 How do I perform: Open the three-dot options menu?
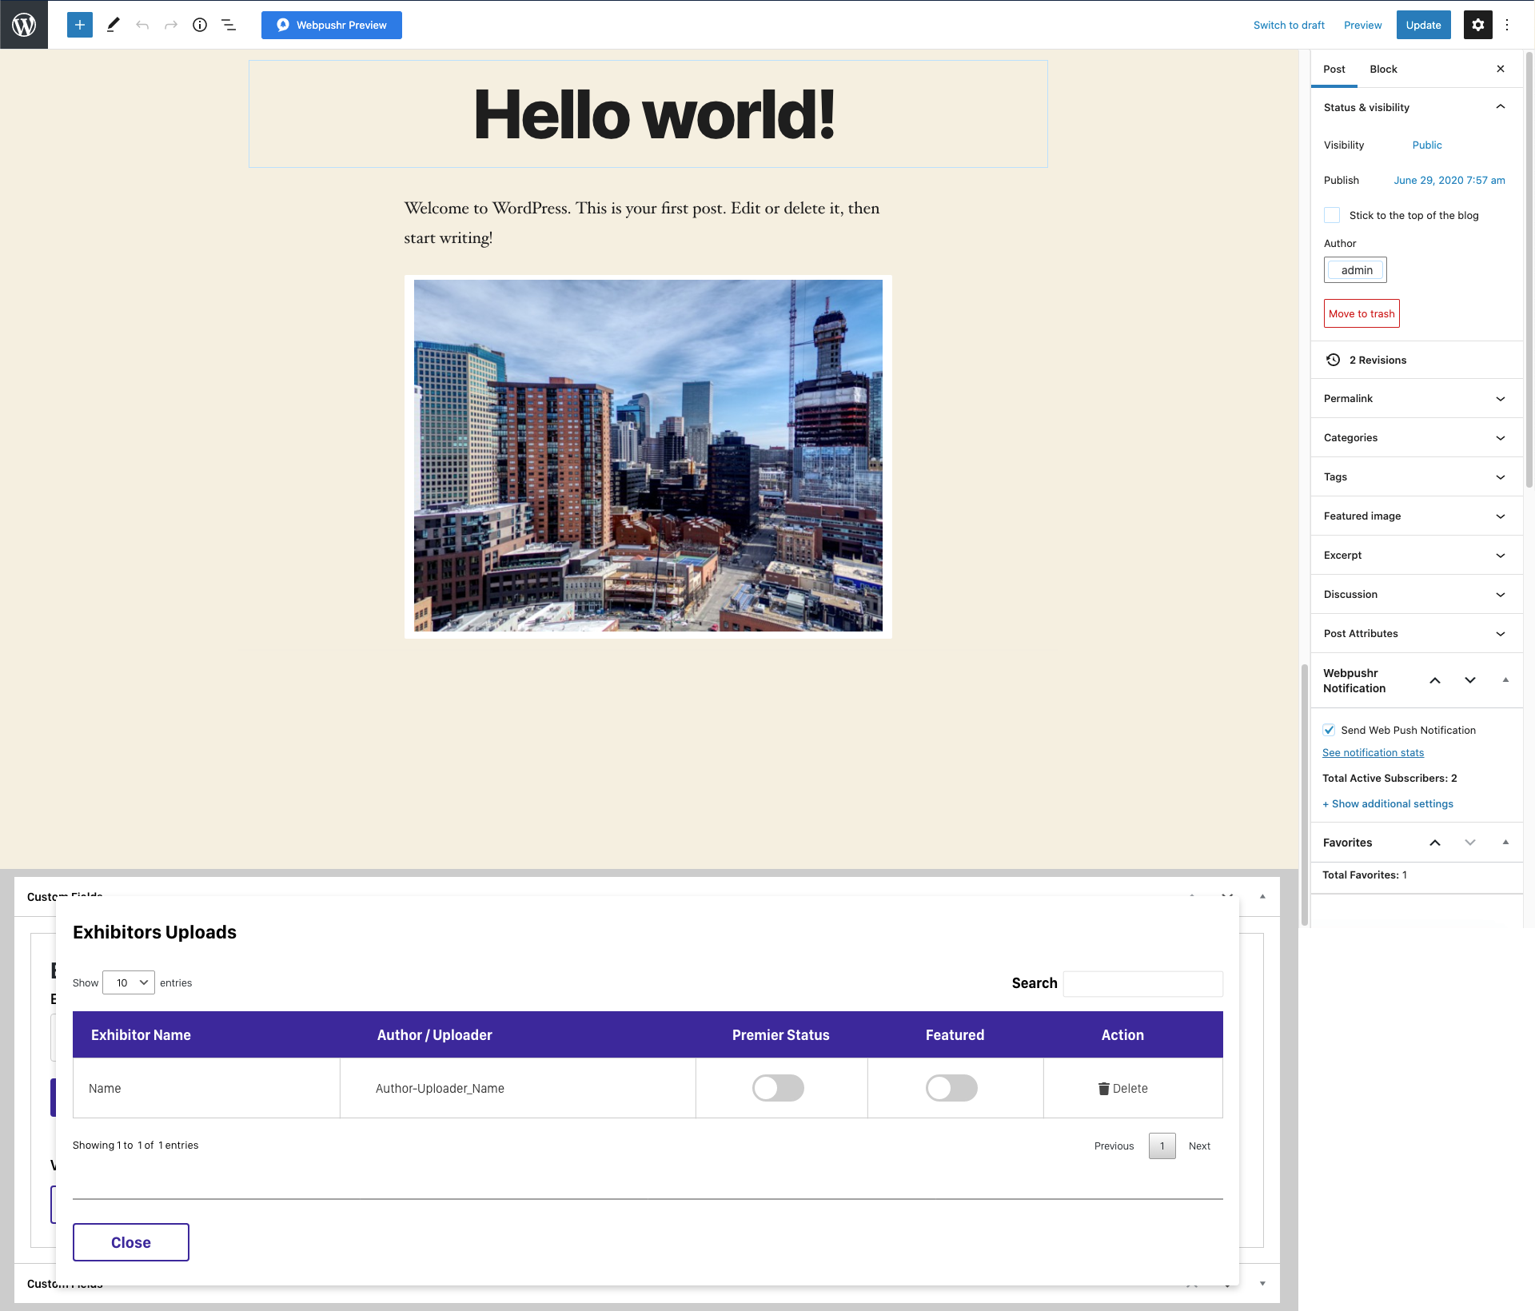click(1507, 25)
